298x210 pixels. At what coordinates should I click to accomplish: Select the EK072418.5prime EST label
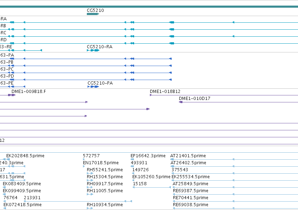click(22, 205)
